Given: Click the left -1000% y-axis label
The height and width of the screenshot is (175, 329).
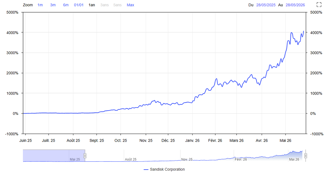Looking at the screenshot, I should click(12, 134).
